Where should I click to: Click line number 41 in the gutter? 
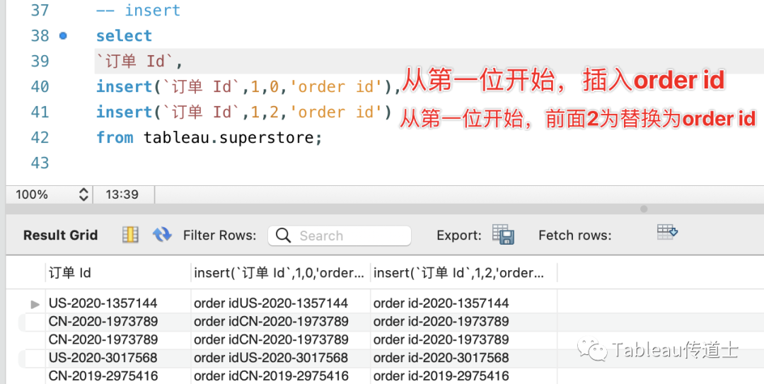(40, 112)
